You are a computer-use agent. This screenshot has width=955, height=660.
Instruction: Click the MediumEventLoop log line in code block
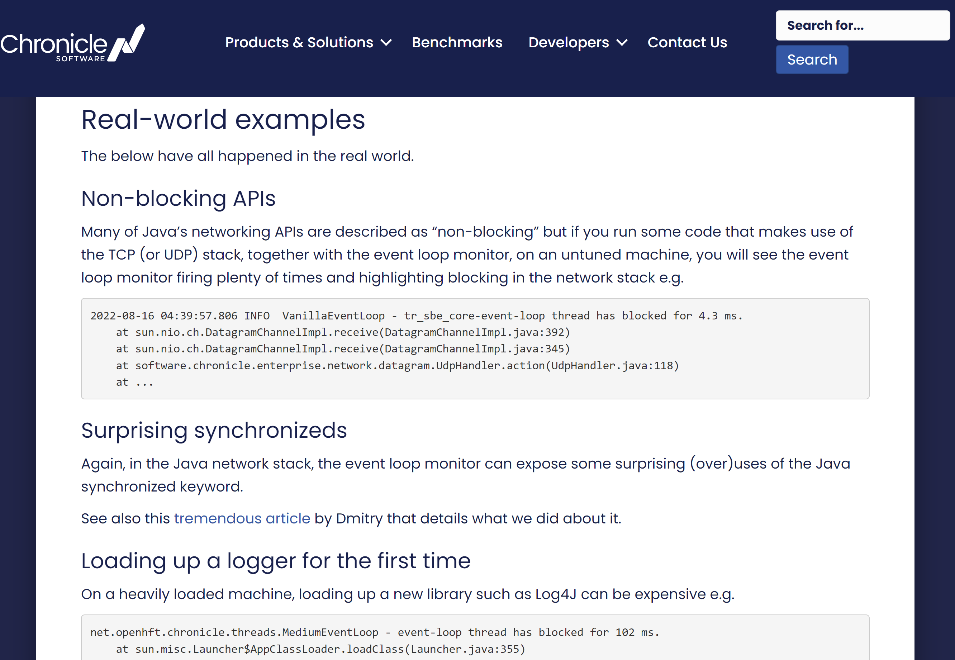(x=374, y=632)
